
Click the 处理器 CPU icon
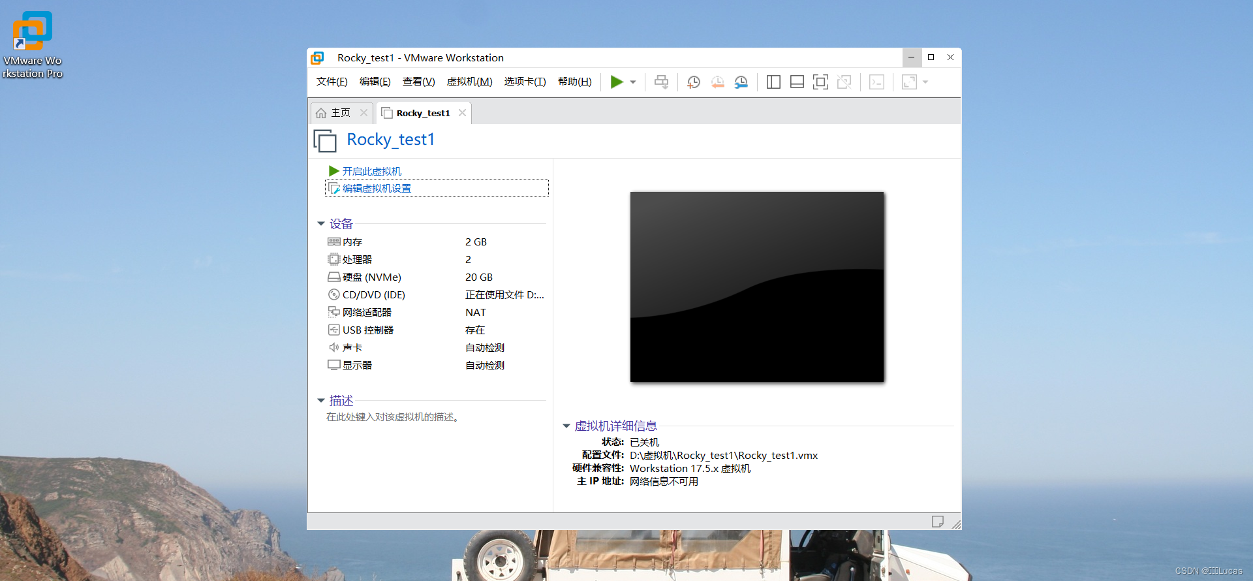[x=334, y=259]
